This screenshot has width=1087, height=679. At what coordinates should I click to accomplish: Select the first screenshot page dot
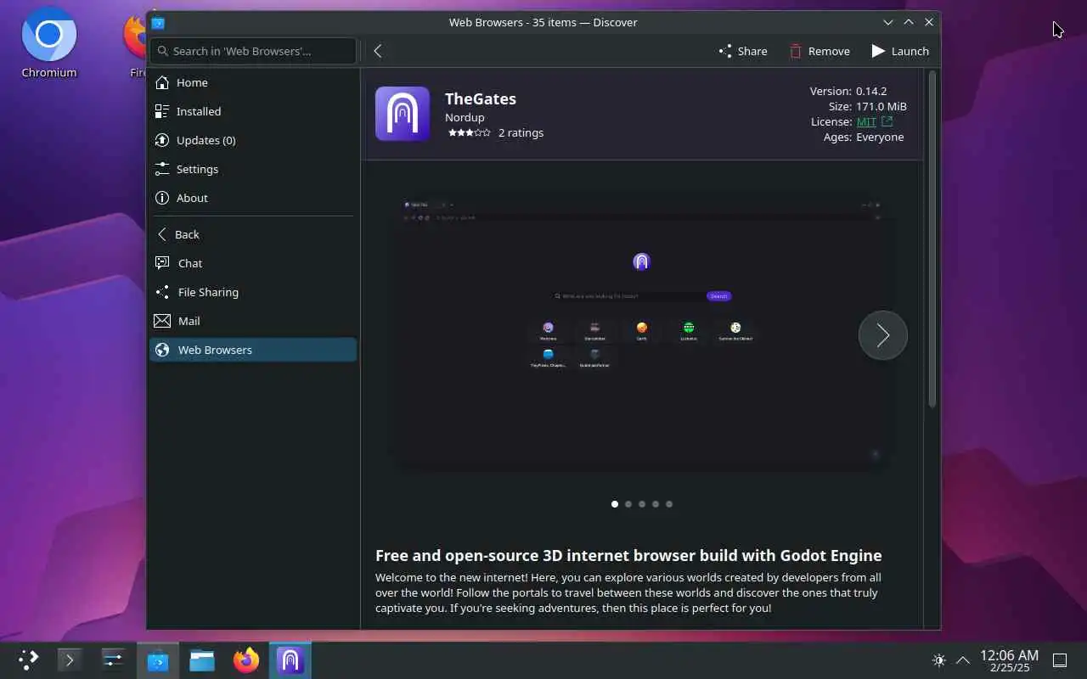click(615, 504)
